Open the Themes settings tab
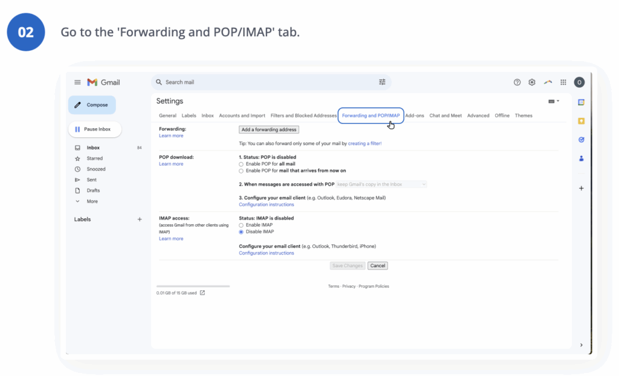 pos(523,115)
